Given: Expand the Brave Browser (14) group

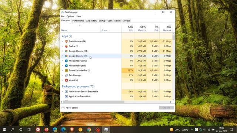Looking at the screenshot, I should pos(62,41).
